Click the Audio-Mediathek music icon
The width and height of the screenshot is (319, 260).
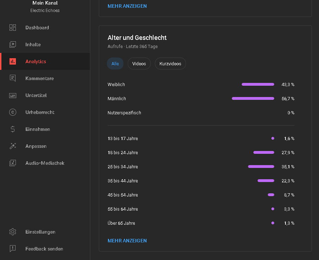[13, 163]
